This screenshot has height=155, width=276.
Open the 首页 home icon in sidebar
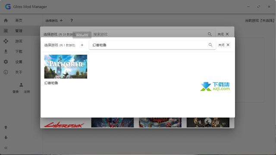[6, 20]
